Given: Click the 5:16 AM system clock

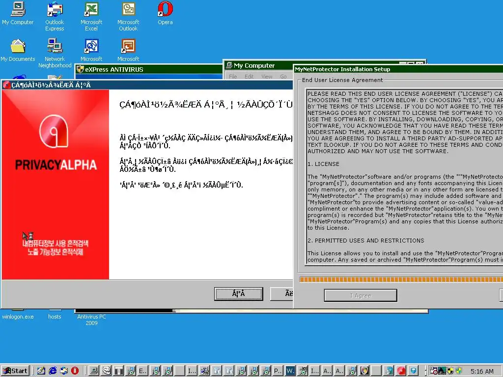Looking at the screenshot, I should pyautogui.click(x=482, y=371).
